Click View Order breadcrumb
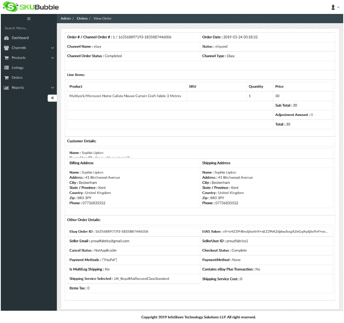The height and width of the screenshot is (323, 344). [x=102, y=18]
